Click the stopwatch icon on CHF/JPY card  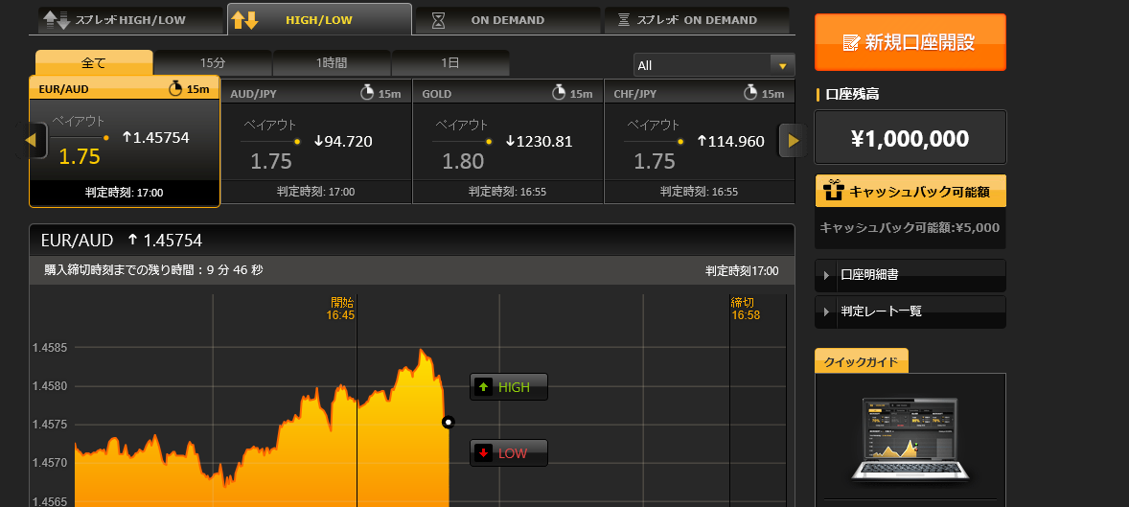click(750, 92)
